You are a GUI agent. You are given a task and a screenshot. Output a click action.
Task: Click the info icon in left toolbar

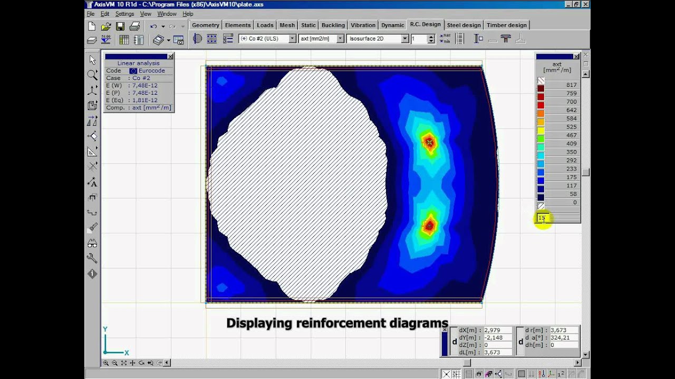[93, 274]
